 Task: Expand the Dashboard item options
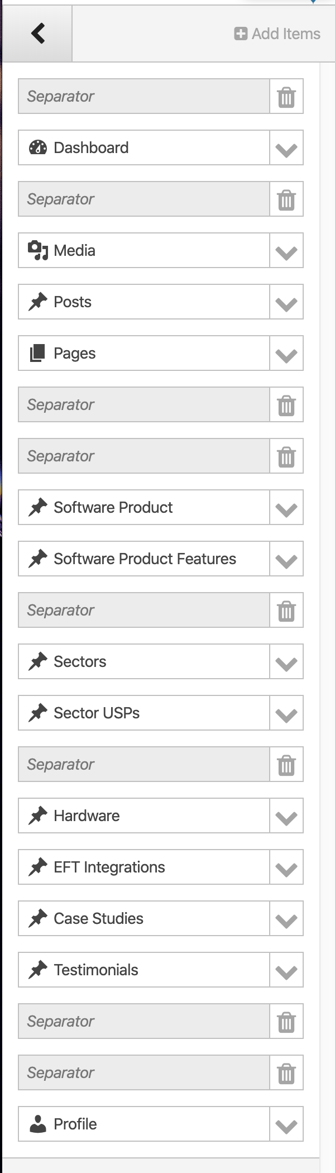click(x=286, y=148)
